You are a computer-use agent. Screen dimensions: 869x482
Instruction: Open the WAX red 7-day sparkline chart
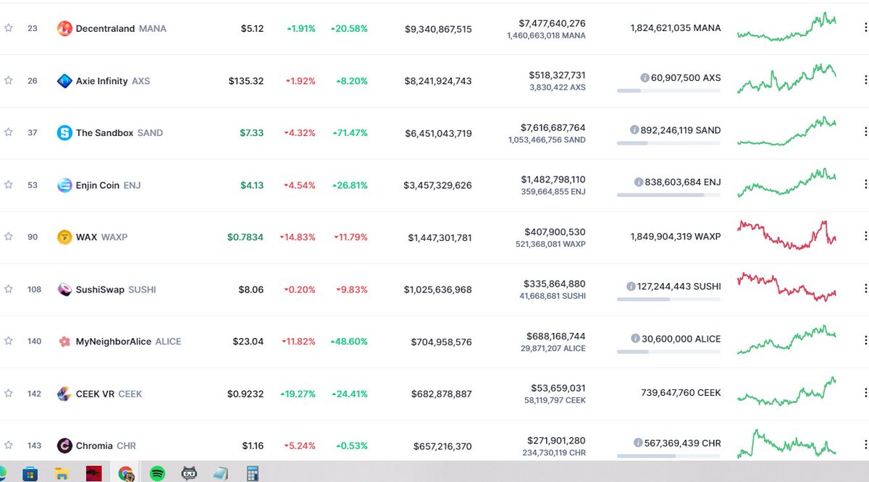pyautogui.click(x=786, y=234)
